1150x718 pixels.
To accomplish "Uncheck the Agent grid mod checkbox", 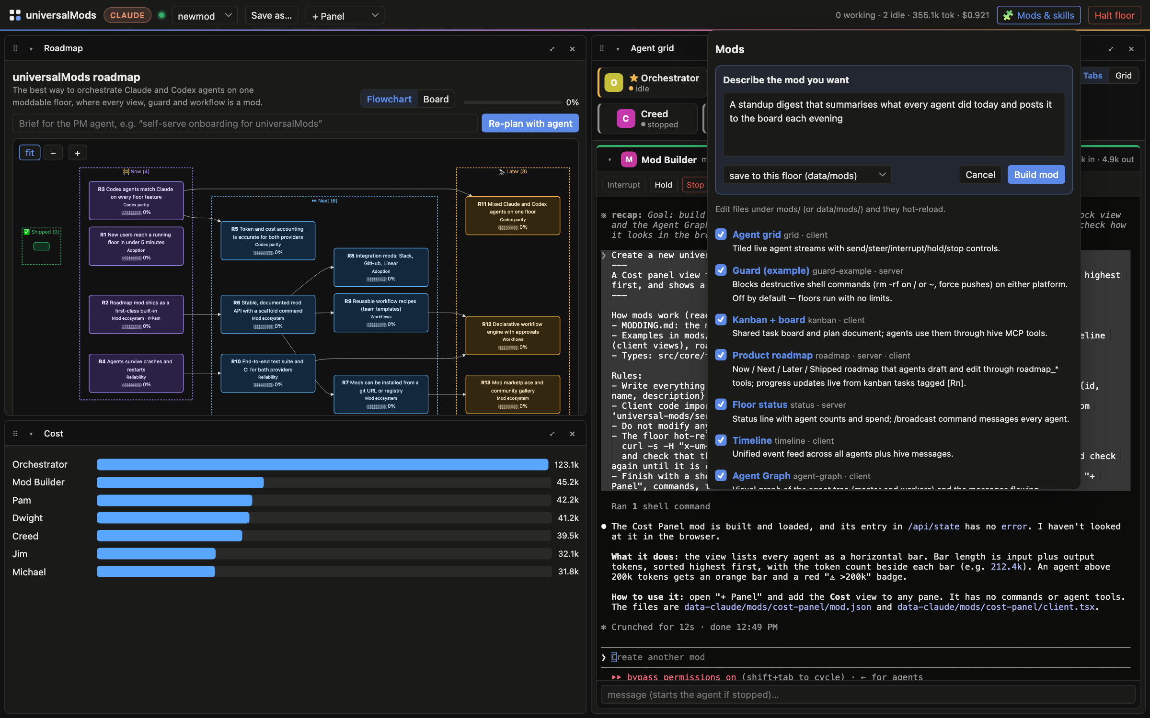I will click(721, 235).
